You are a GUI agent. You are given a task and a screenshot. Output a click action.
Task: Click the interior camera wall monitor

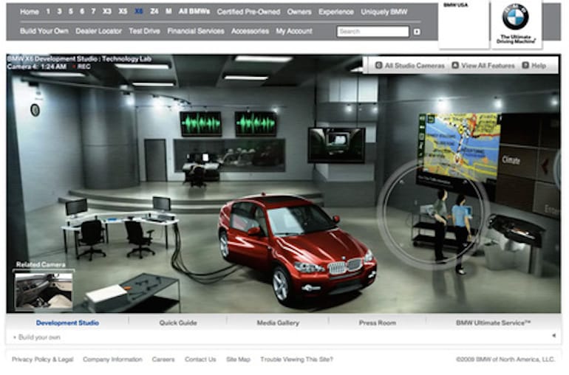click(337, 145)
